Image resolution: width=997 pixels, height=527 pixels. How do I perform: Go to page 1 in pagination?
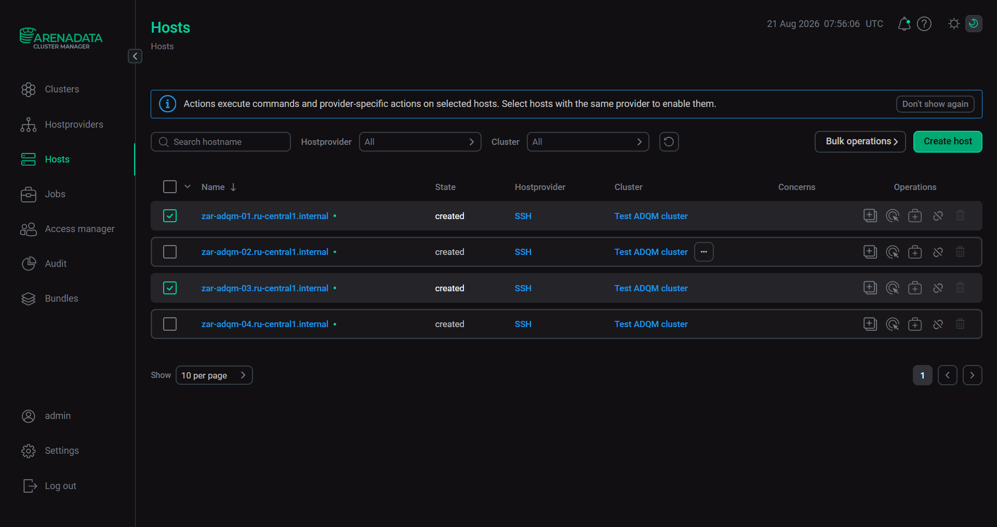click(x=923, y=375)
